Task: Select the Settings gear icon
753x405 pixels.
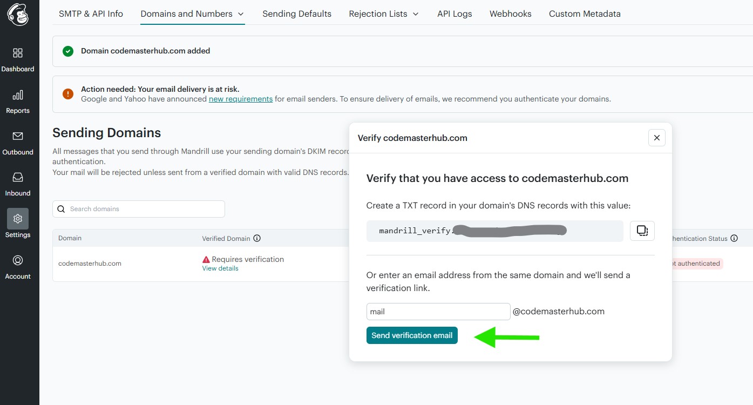Action: (x=18, y=219)
